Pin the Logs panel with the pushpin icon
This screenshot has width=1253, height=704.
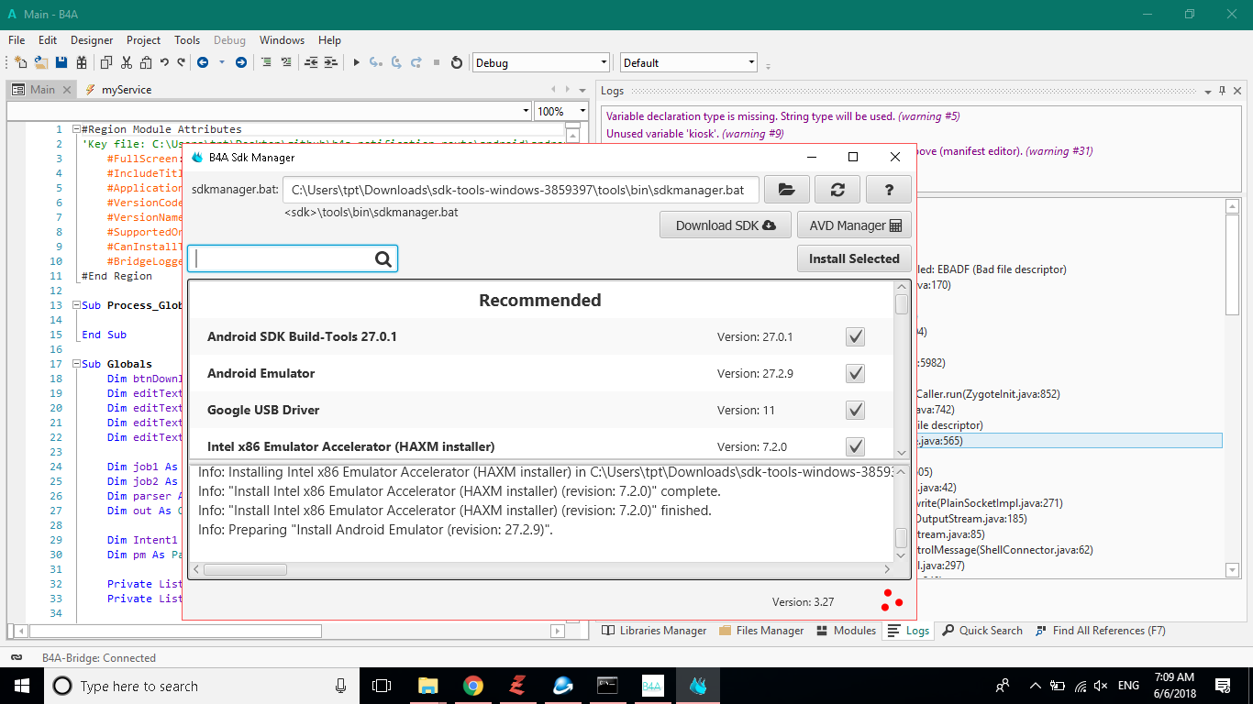[1222, 91]
